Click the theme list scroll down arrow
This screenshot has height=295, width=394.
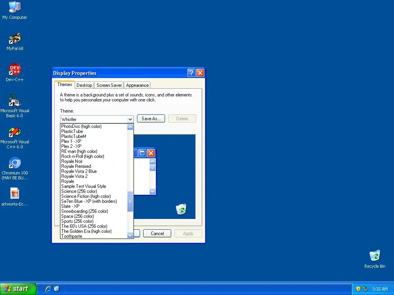point(130,235)
